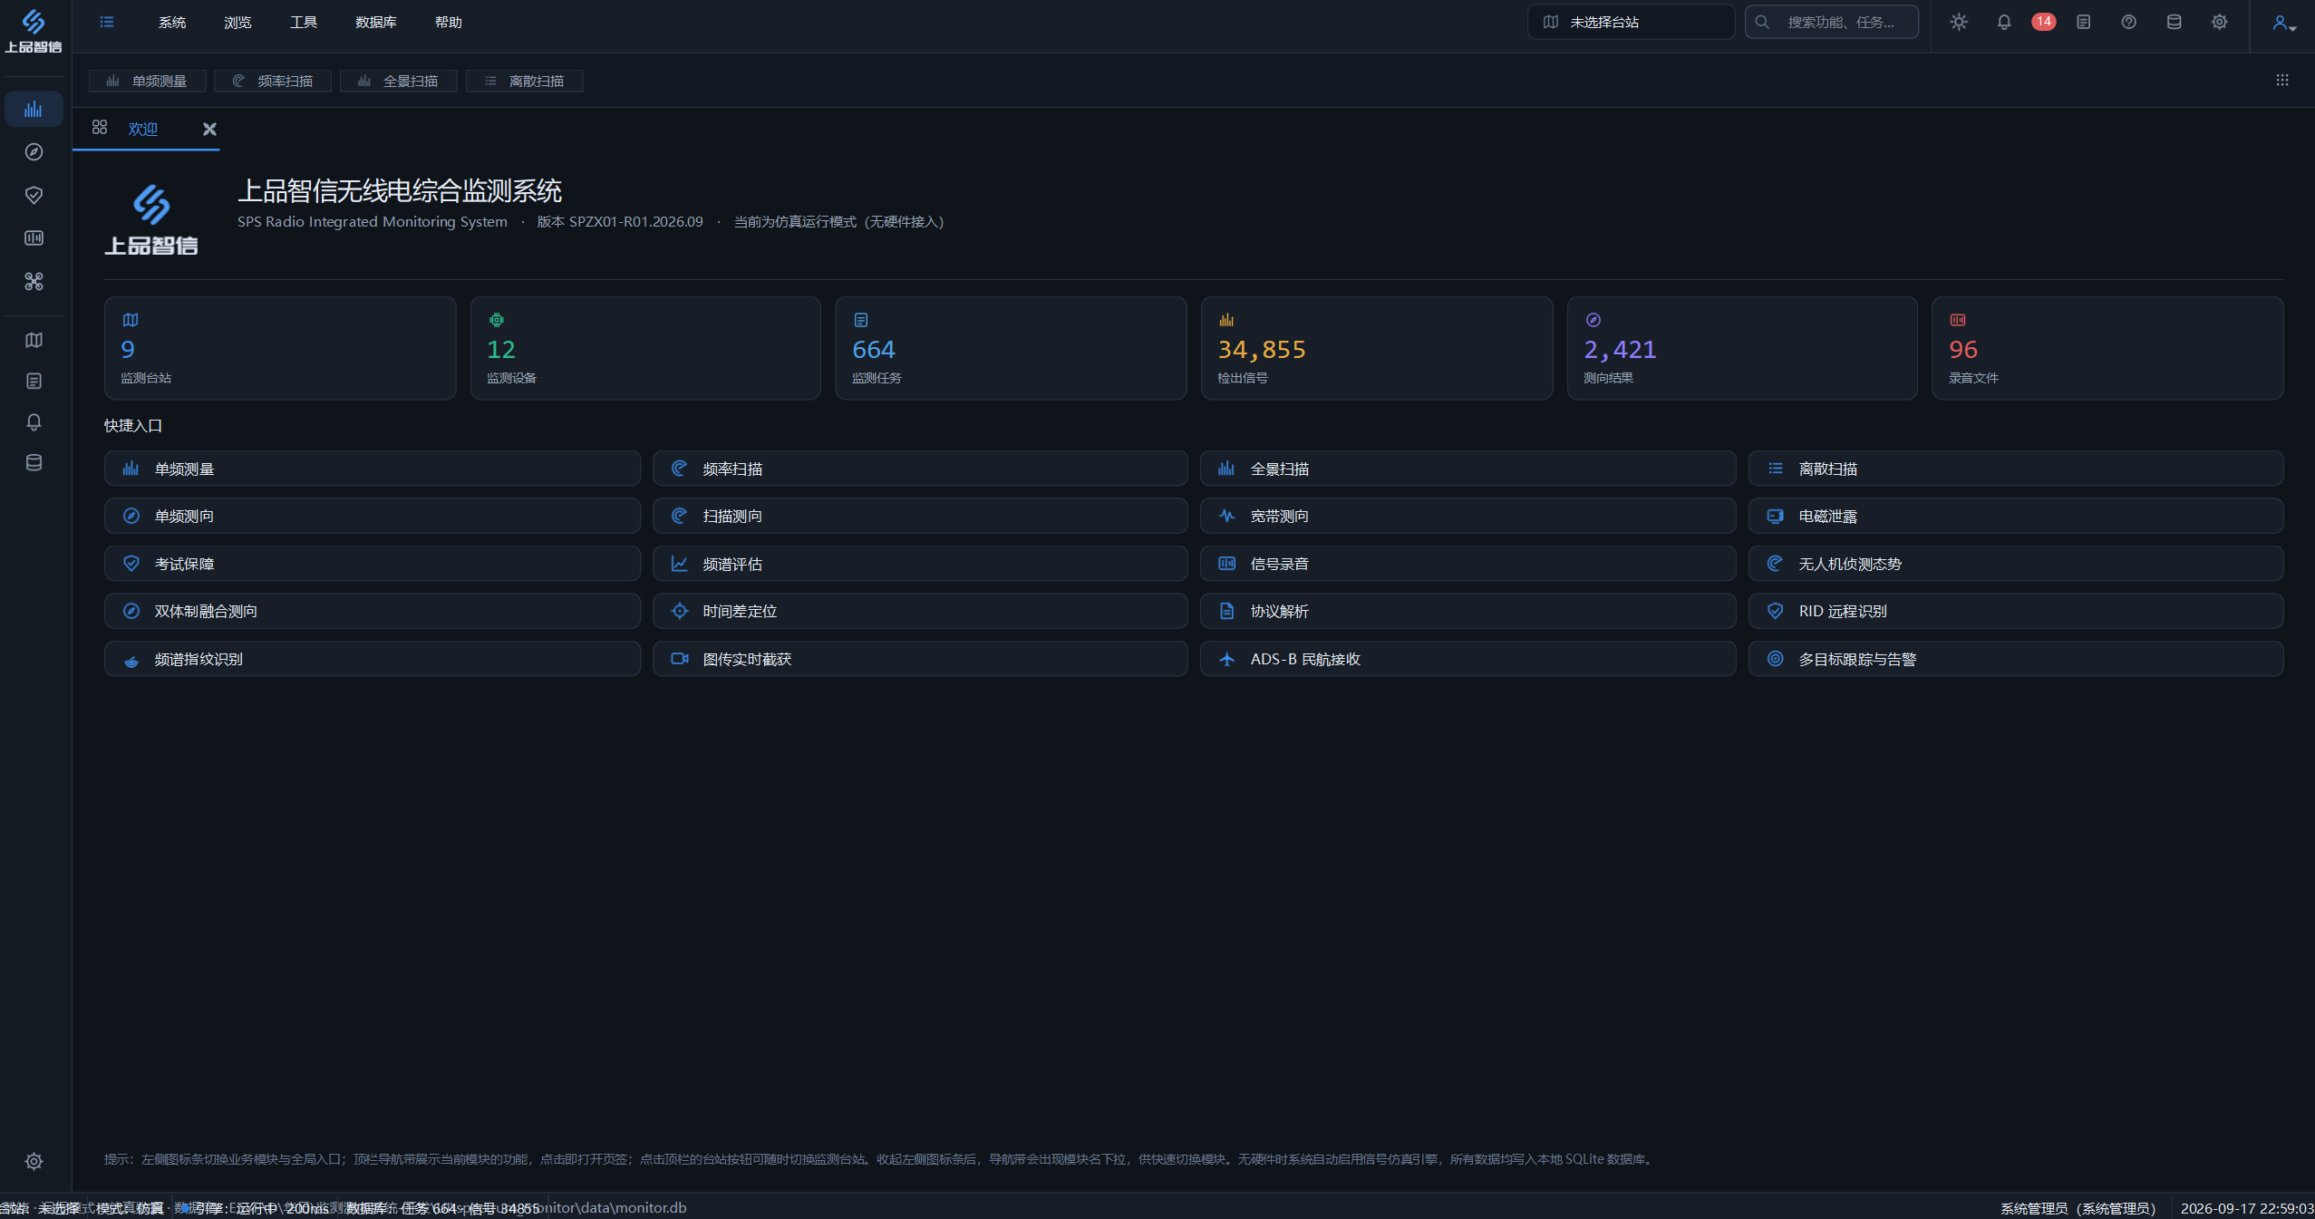Open the map icon in left sidebar
Screen dimensions: 2315x1219
coord(34,340)
